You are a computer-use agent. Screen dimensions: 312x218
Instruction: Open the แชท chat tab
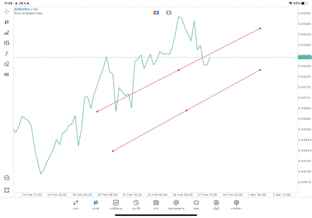[x=196, y=205]
